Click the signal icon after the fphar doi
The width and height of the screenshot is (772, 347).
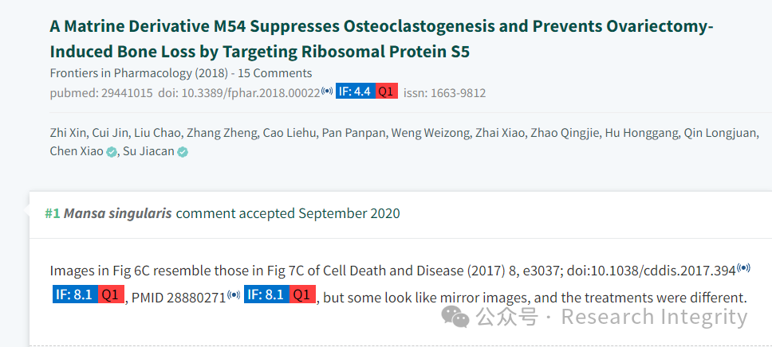(x=327, y=91)
